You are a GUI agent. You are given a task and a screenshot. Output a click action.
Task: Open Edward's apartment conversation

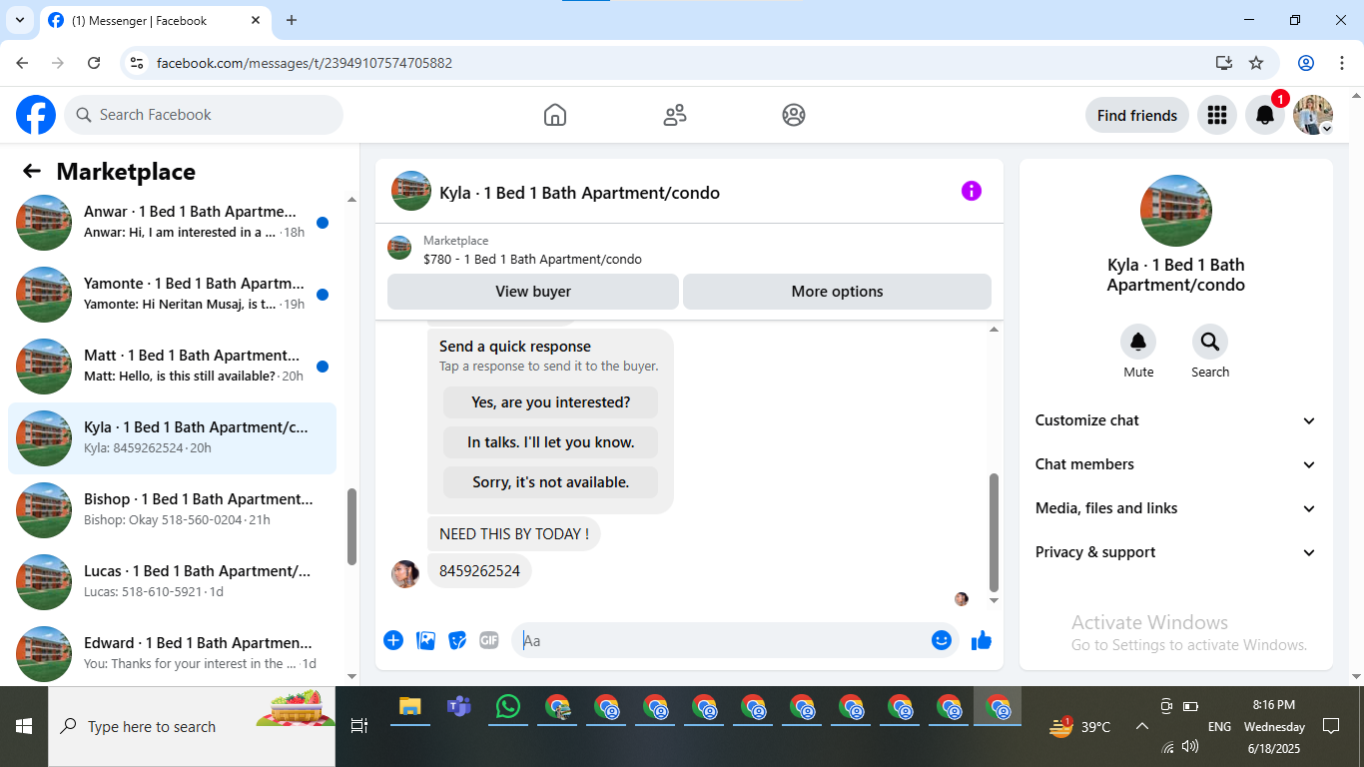pos(172,654)
